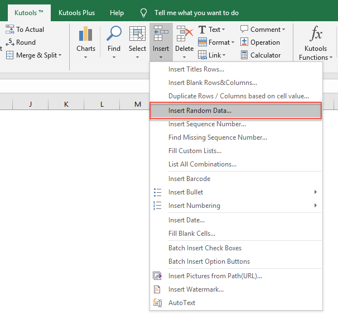The image size is (338, 314).
Task: Choose Batch Insert Option Buttons entry
Action: [x=236, y=261]
